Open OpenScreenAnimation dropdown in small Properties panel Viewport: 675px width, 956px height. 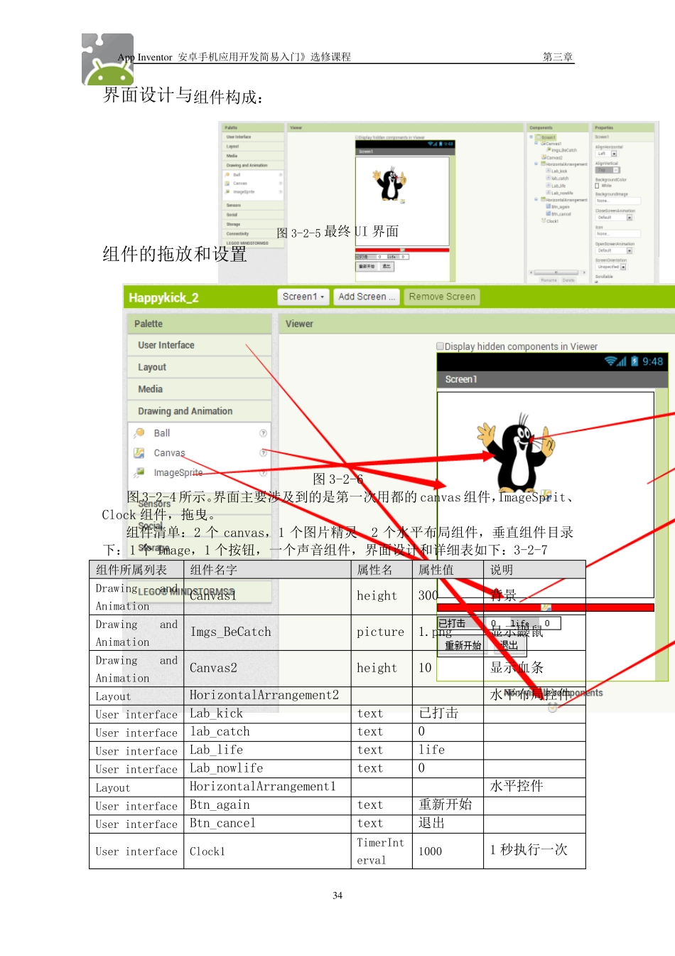coord(630,250)
